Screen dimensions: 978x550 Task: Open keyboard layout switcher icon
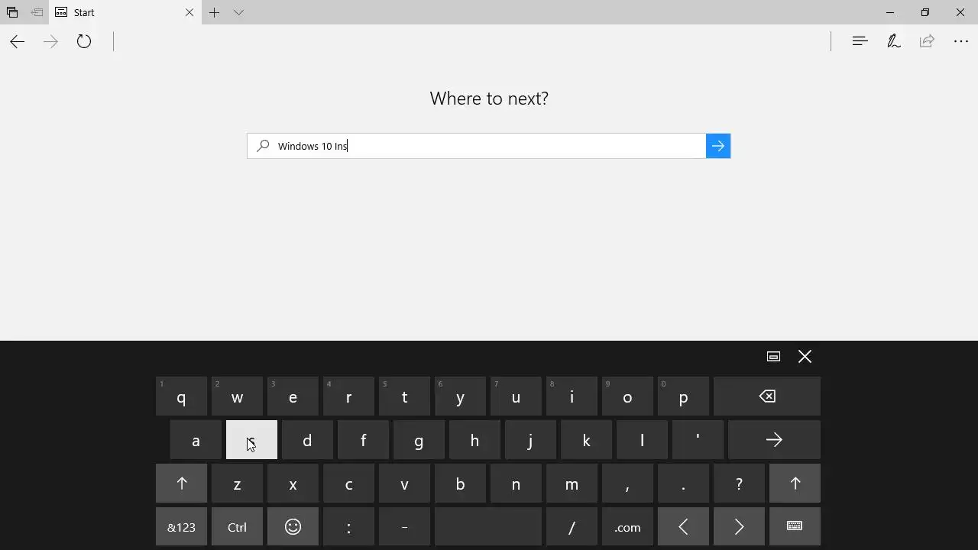(795, 527)
